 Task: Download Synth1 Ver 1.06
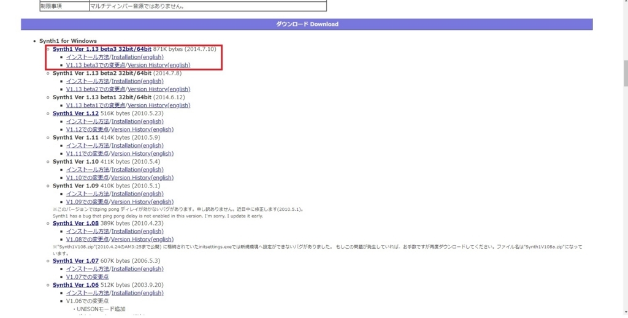(75, 285)
